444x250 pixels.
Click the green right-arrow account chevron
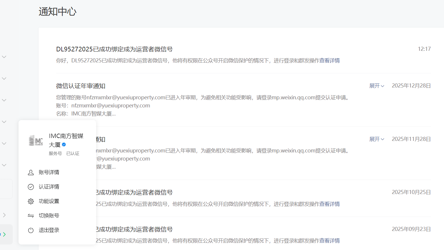pyautogui.click(x=4, y=234)
